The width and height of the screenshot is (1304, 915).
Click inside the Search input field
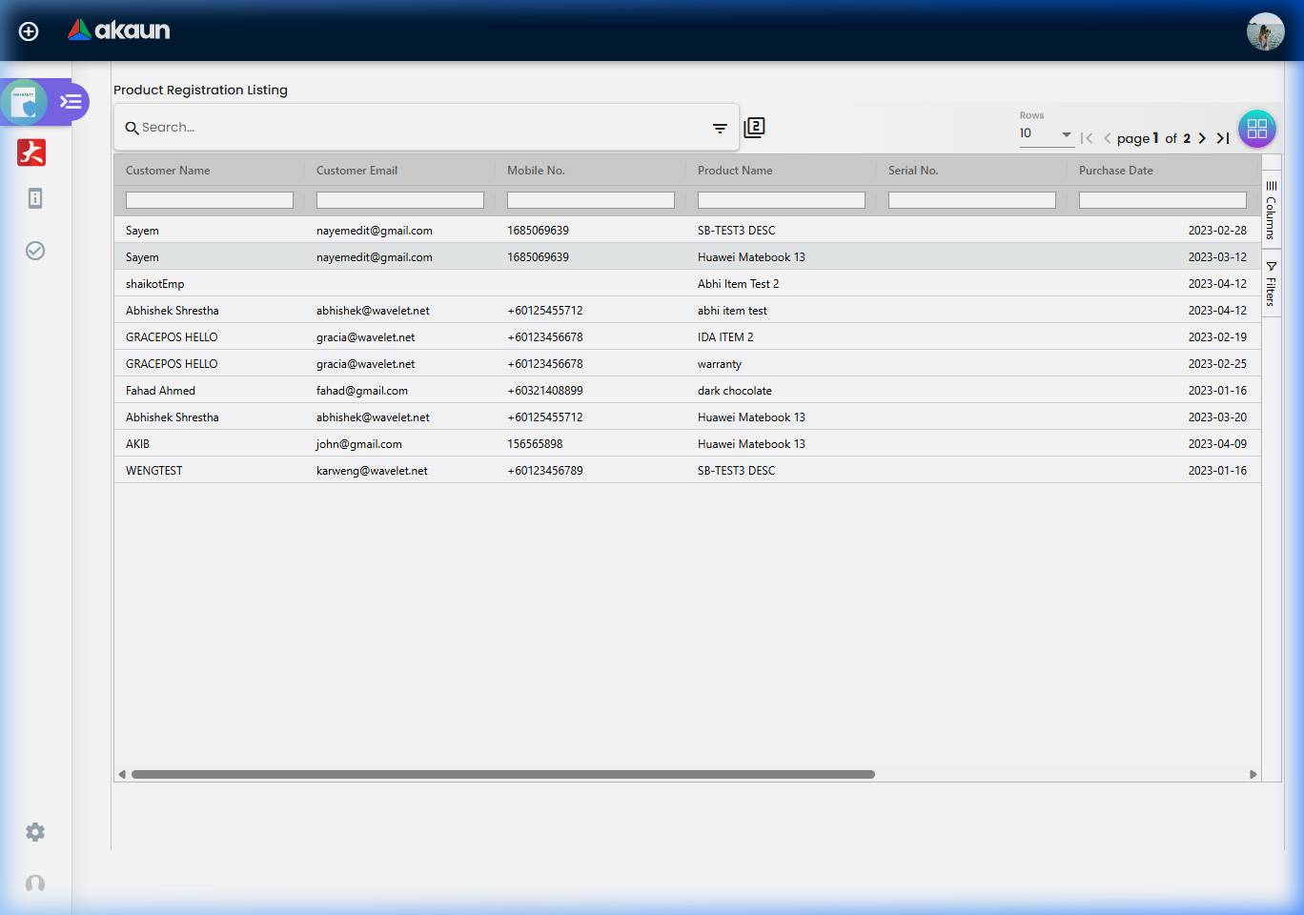coord(381,127)
